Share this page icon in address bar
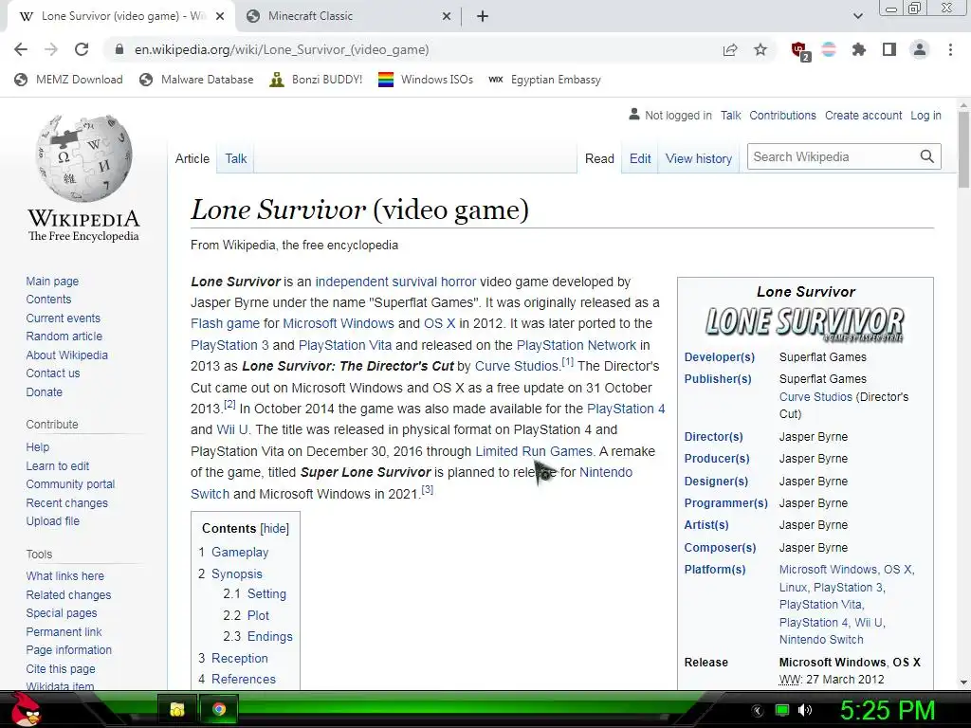The height and width of the screenshot is (728, 971). pos(730,49)
